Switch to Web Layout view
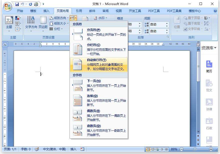 [x=157, y=149]
